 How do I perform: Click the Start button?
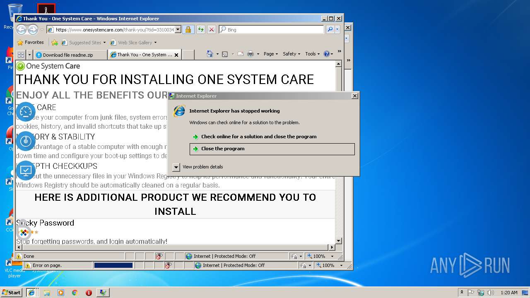pos(11,292)
